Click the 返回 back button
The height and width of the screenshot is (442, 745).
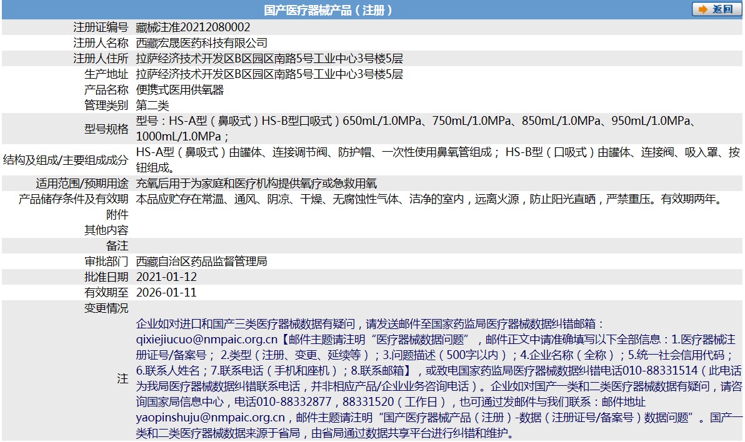716,9
